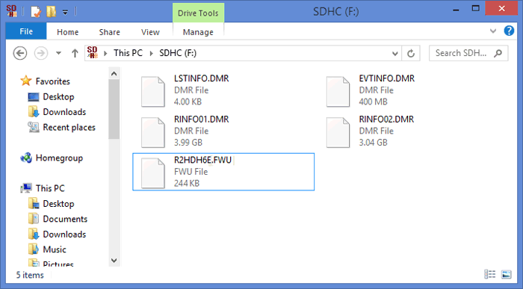This screenshot has height=289, width=523.
Task: Open the Manage Drive Tools tab
Action: click(198, 32)
